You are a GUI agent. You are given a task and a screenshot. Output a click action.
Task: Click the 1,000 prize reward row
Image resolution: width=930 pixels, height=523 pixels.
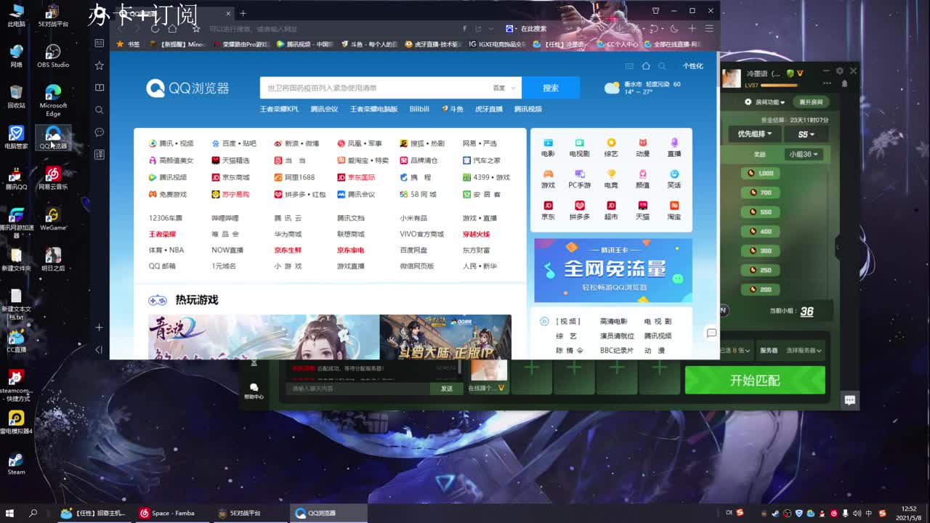(761, 173)
